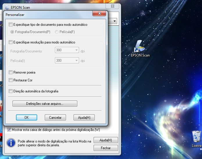Click the 'Pode alterar o modo de digitalização' hint text
Viewport: 202px width, 159px height.
click(x=54, y=143)
